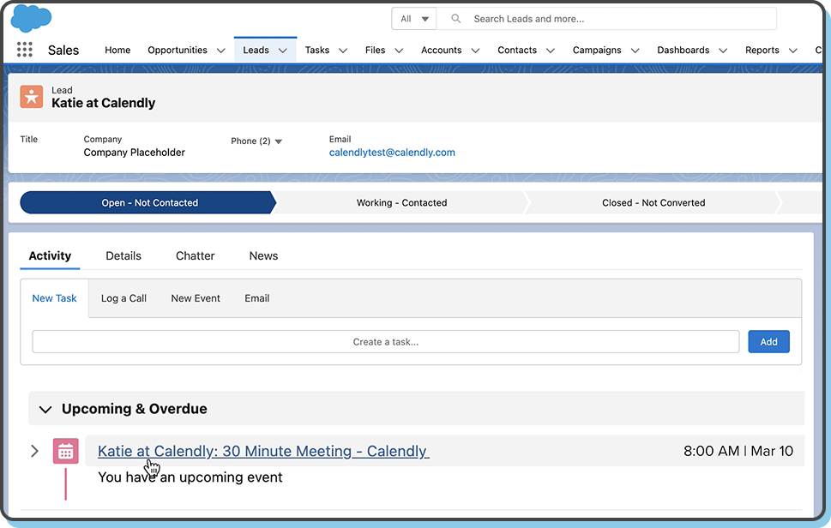Go to the Home nav tab
The image size is (831, 528).
(117, 51)
